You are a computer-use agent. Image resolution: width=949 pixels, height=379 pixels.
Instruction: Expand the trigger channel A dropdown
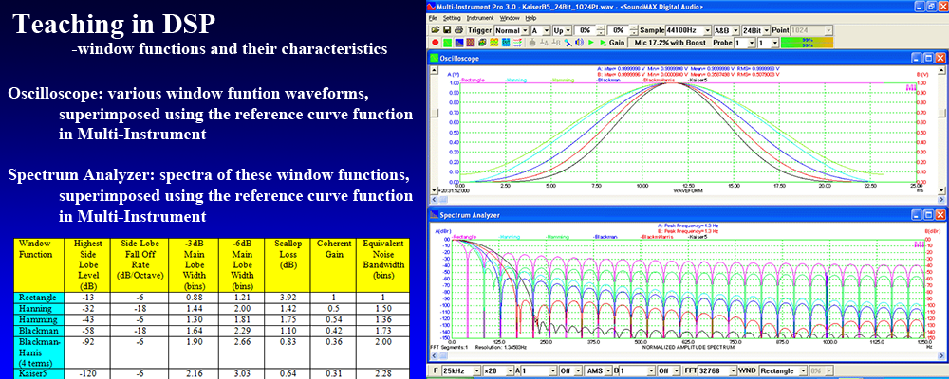[x=547, y=30]
